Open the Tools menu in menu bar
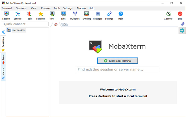 pos(57,8)
